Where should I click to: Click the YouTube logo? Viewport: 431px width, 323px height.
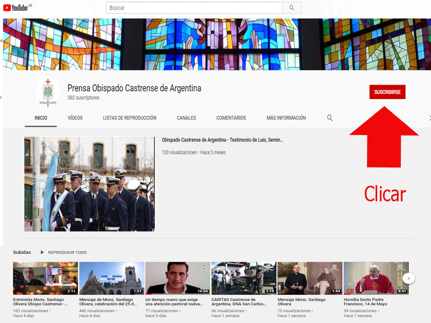click(x=16, y=8)
